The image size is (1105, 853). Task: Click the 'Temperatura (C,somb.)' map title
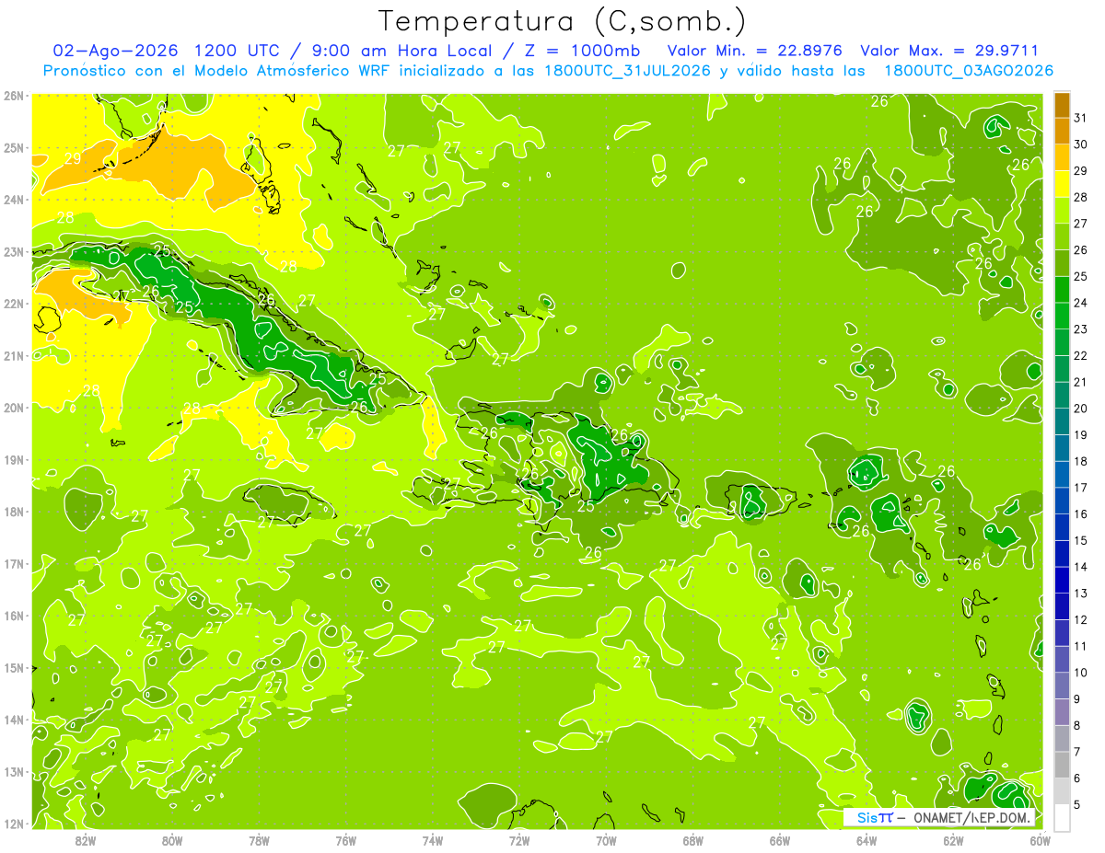563,22
